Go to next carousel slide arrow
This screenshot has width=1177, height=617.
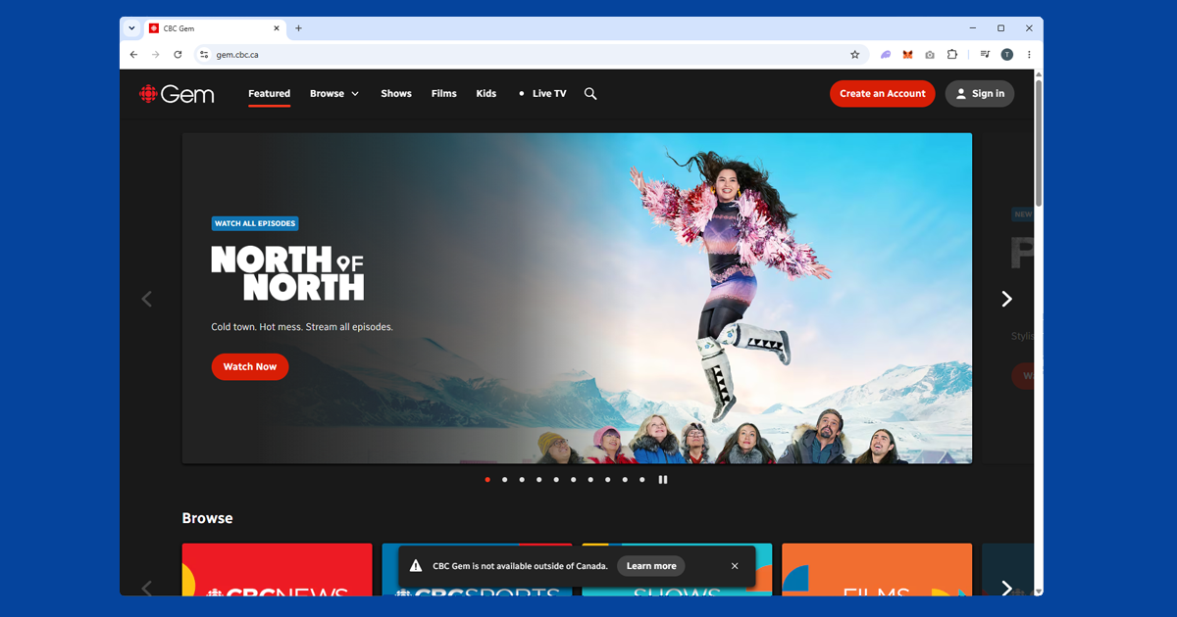pyautogui.click(x=1006, y=299)
